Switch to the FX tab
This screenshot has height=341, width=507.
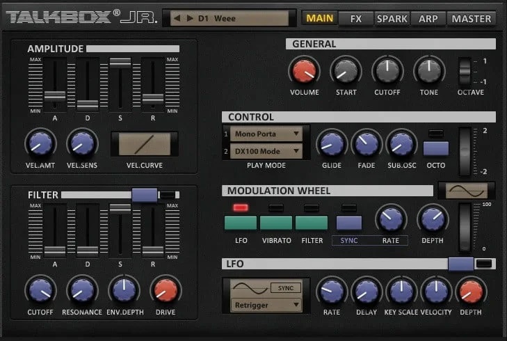(x=356, y=19)
